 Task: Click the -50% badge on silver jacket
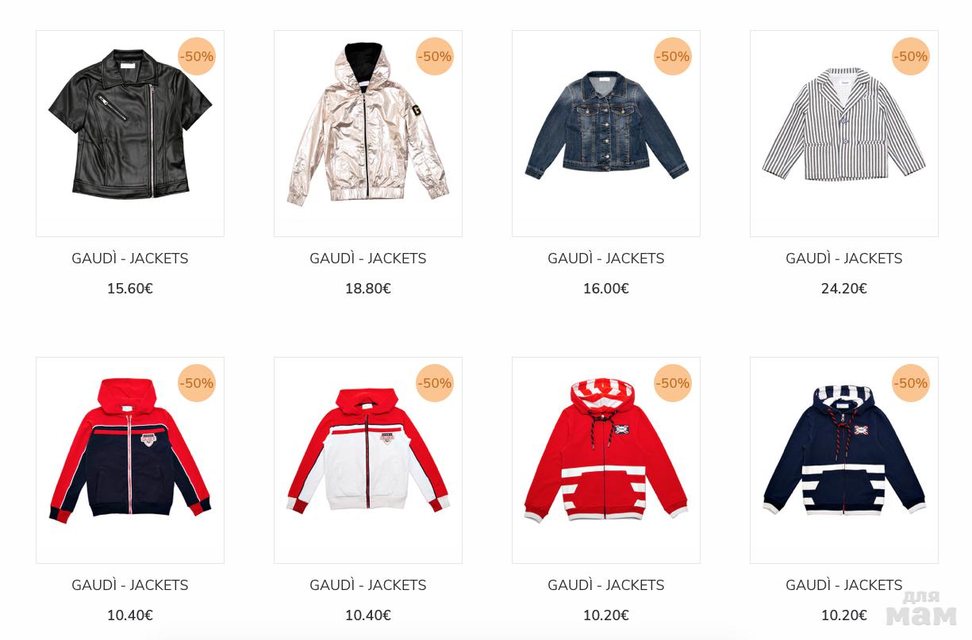pos(435,56)
